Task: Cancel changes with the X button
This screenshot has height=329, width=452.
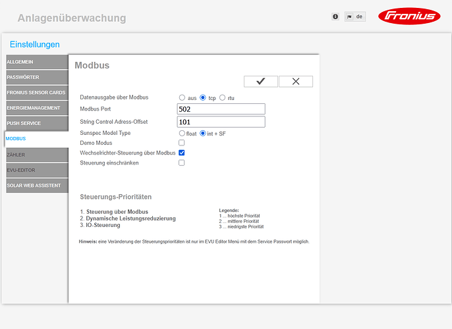Action: pos(296,82)
